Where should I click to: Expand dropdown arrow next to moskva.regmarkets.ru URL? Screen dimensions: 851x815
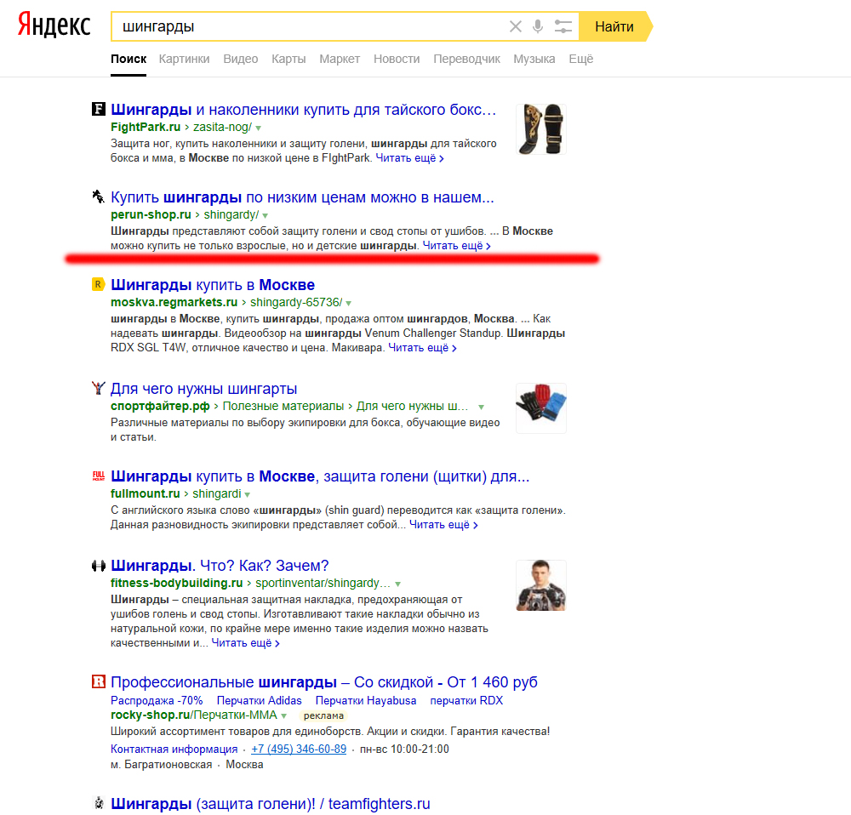tap(348, 303)
